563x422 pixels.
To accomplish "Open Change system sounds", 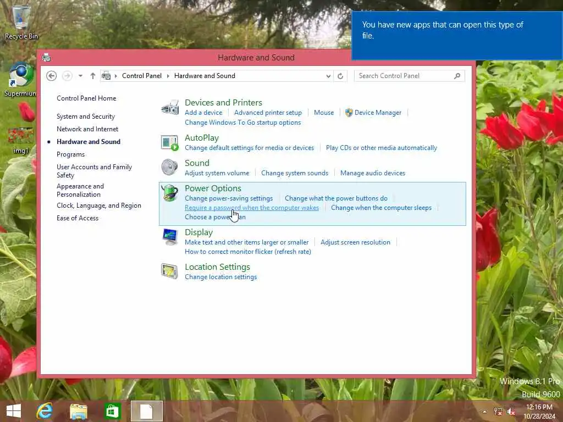I will pyautogui.click(x=295, y=173).
